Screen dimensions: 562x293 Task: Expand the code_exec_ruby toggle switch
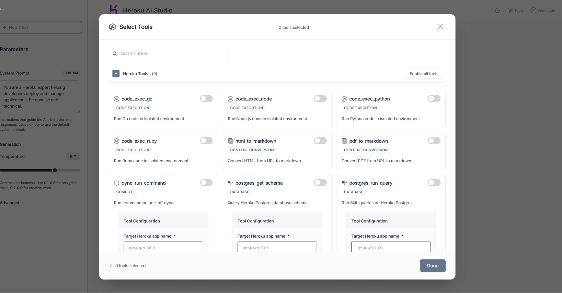206,141
